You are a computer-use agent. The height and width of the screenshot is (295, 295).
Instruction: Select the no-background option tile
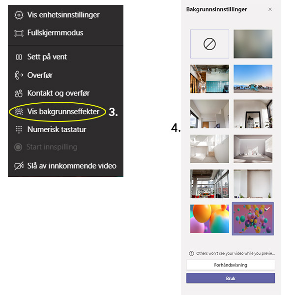tap(209, 44)
